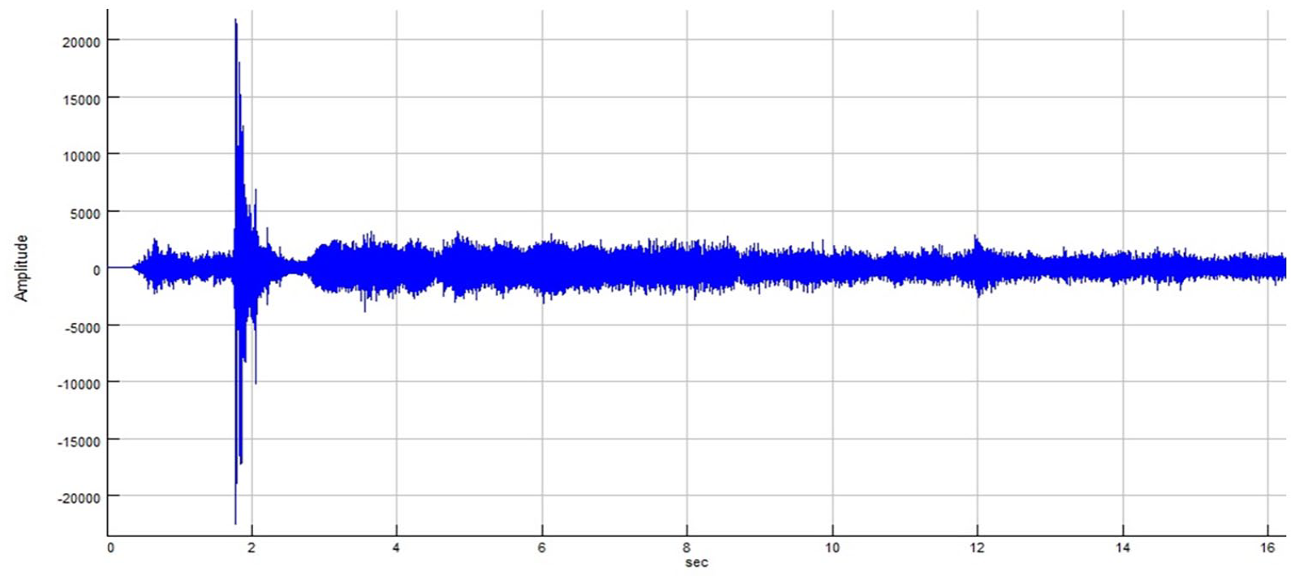The height and width of the screenshot is (580, 1295).
Task: Click the 20000 amplitude tick label
Action: tap(80, 42)
